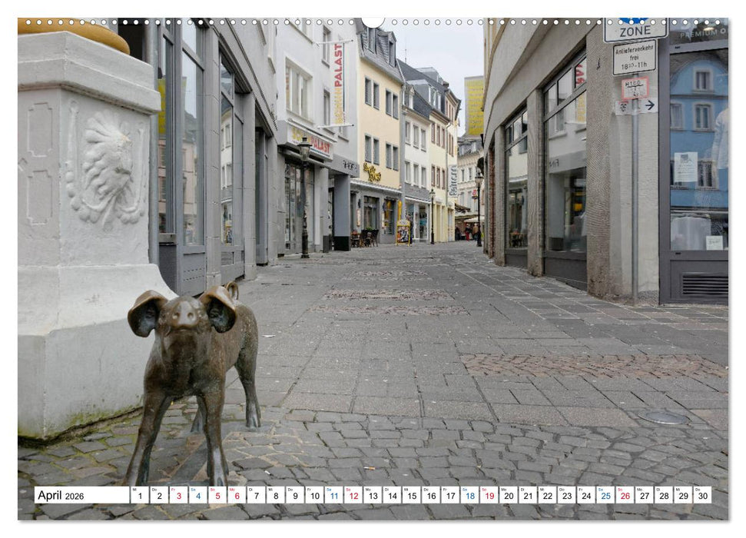Pick day 22 in the calendar strip
746x538 pixels.
pos(547,496)
